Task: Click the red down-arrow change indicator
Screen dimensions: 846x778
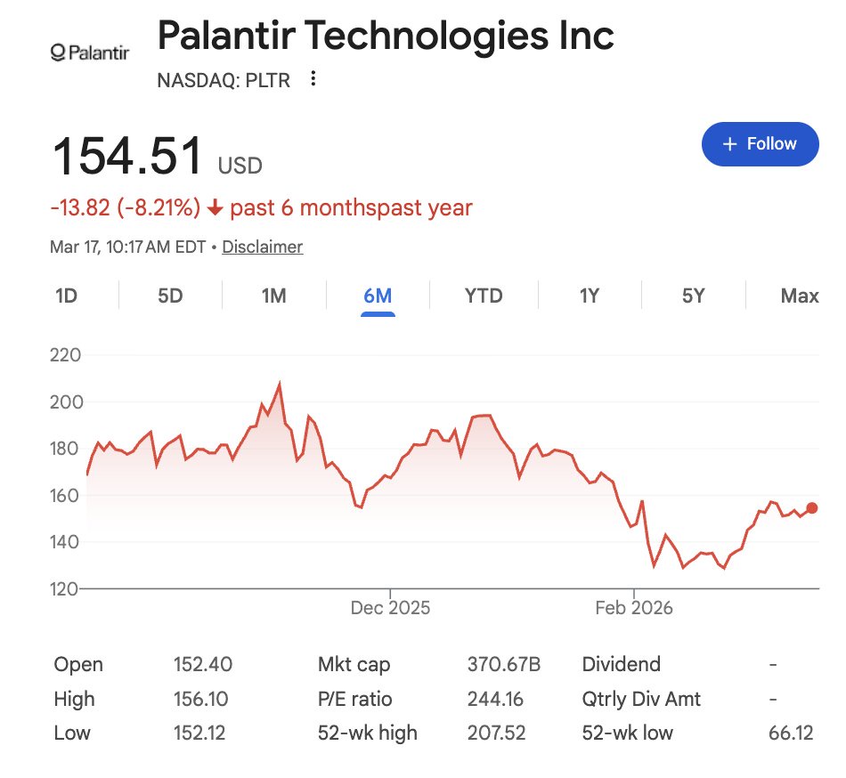Action: coord(215,207)
